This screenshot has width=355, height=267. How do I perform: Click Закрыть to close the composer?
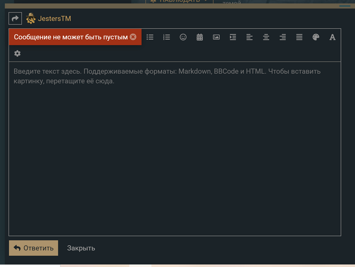[x=81, y=248]
